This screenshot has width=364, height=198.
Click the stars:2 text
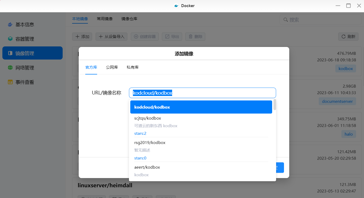(x=140, y=133)
